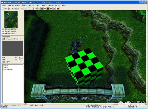The width and height of the screenshot is (148, 109).
Task: Open the Import Manager toolbar icon
Action: click(54, 9)
